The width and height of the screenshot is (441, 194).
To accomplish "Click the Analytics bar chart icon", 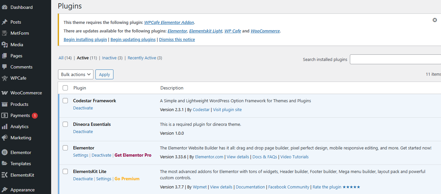I will click(5, 126).
